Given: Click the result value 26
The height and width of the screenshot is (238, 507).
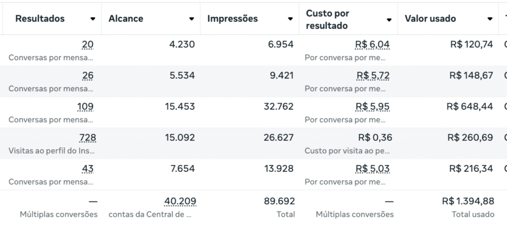Looking at the screenshot, I should (x=88, y=76).
